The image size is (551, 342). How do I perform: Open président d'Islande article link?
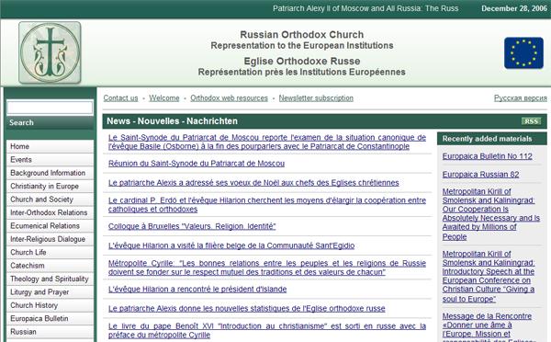[x=197, y=290]
